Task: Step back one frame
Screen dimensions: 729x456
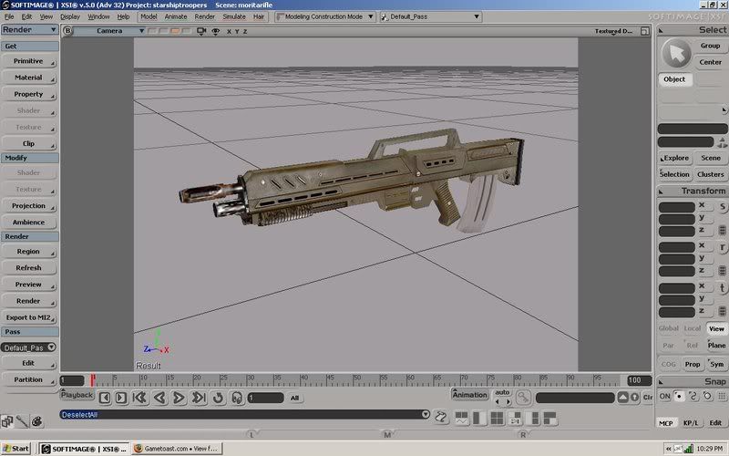Action: [105, 398]
